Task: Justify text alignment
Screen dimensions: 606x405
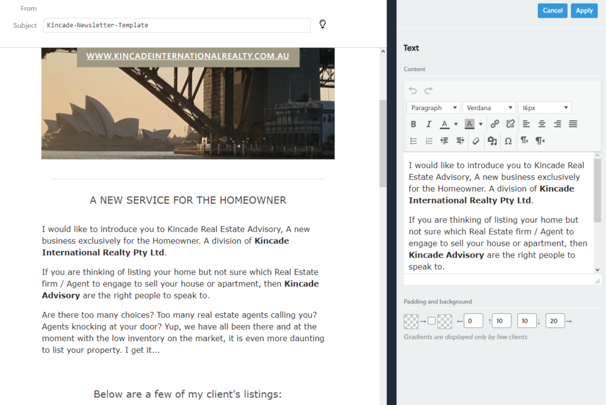Action: (573, 124)
